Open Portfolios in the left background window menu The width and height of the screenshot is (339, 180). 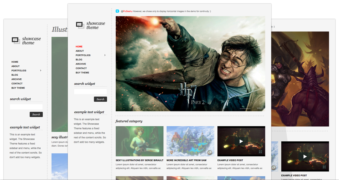click(x=19, y=70)
